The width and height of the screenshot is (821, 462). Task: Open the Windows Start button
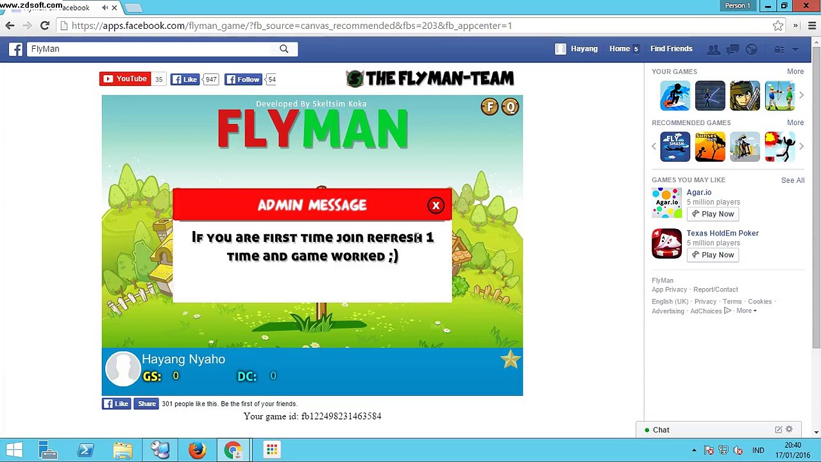point(14,450)
